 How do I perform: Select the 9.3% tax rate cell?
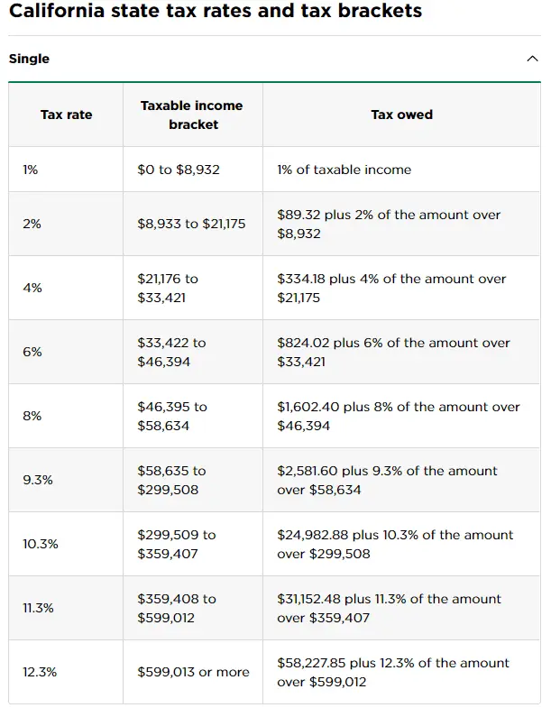click(38, 480)
